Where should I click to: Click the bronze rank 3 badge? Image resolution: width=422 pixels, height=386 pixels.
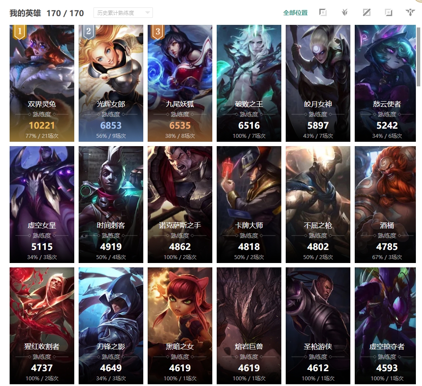[158, 32]
